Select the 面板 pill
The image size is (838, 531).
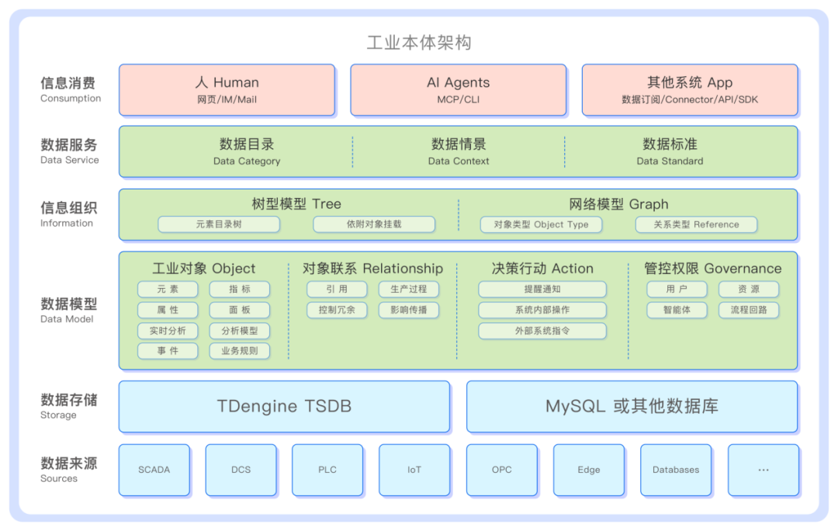(240, 311)
